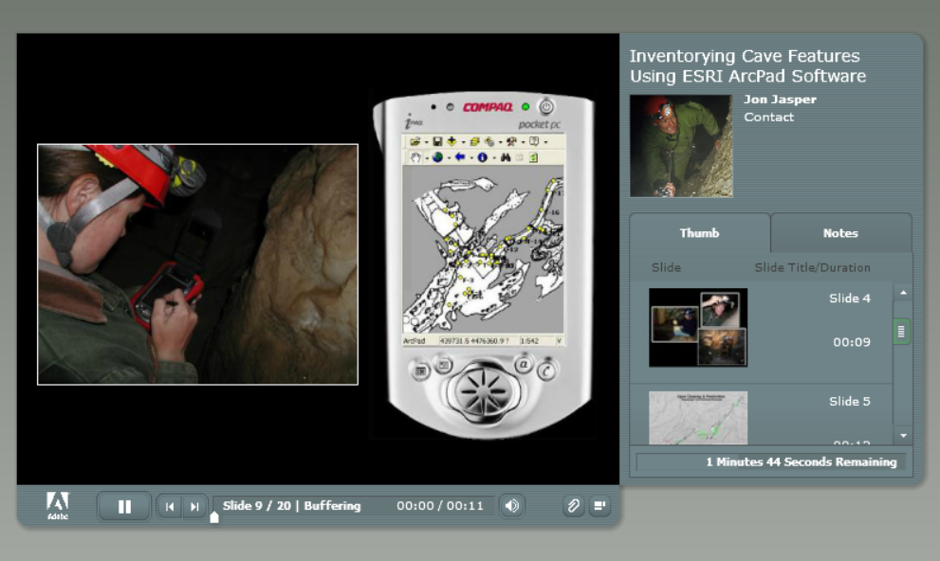Click the 'Slide 5' title text
Viewport: 940px width, 561px height.
(850, 401)
